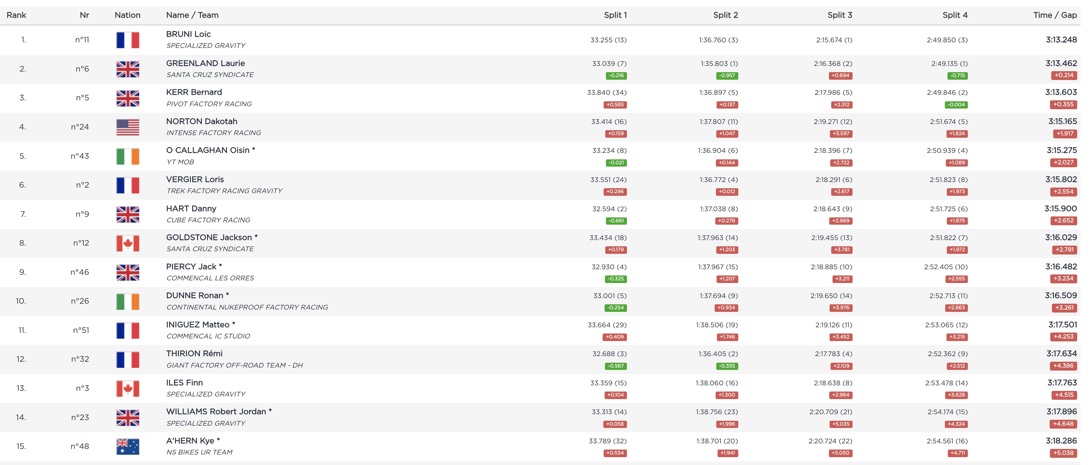Click team SANTA CRUZ SYNDICATE under GREENLAND
The width and height of the screenshot is (1091, 465).
coord(210,75)
